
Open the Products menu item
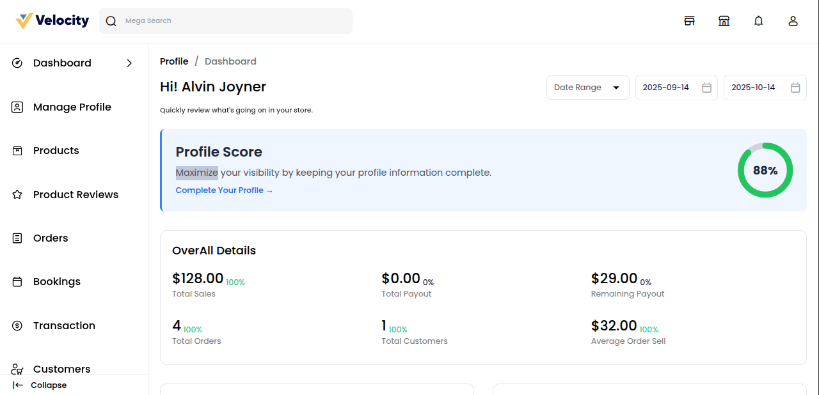coord(56,151)
